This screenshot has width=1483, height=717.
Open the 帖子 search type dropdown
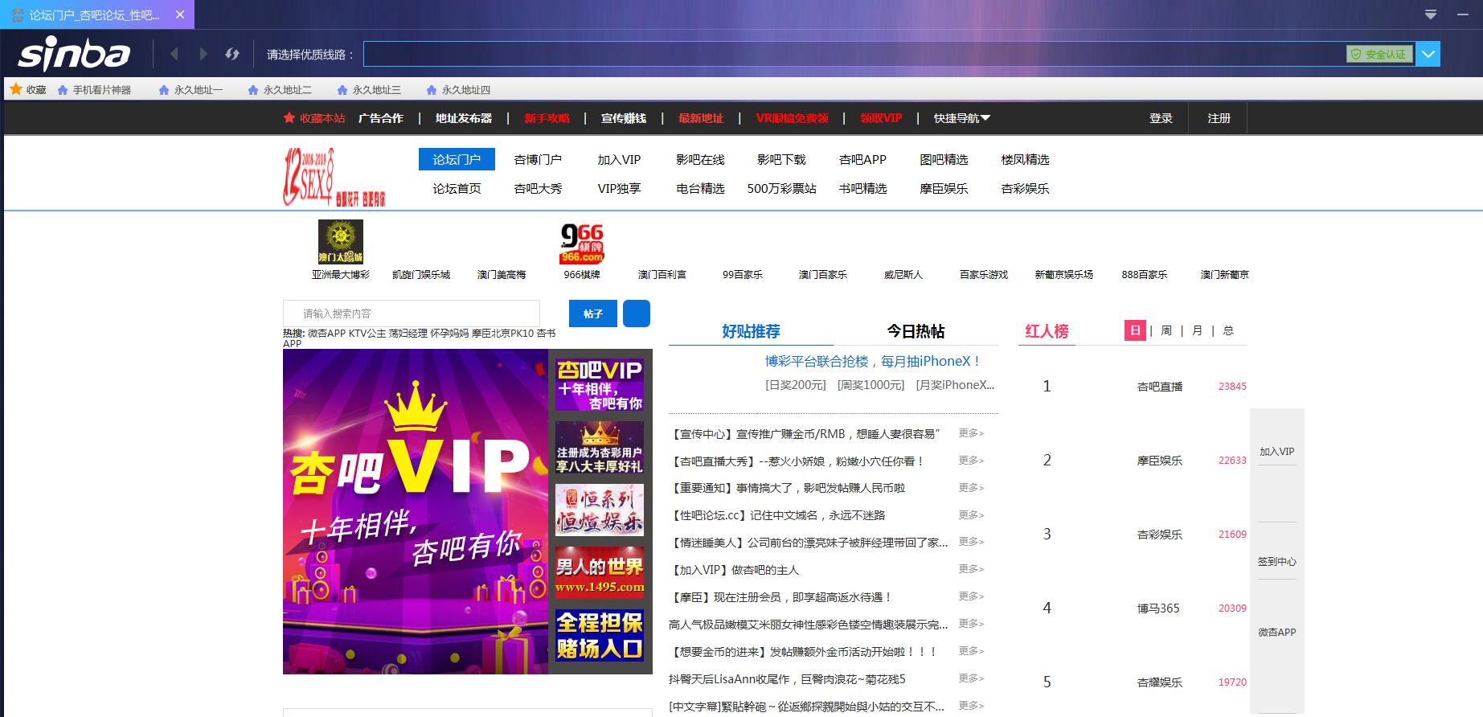(593, 313)
